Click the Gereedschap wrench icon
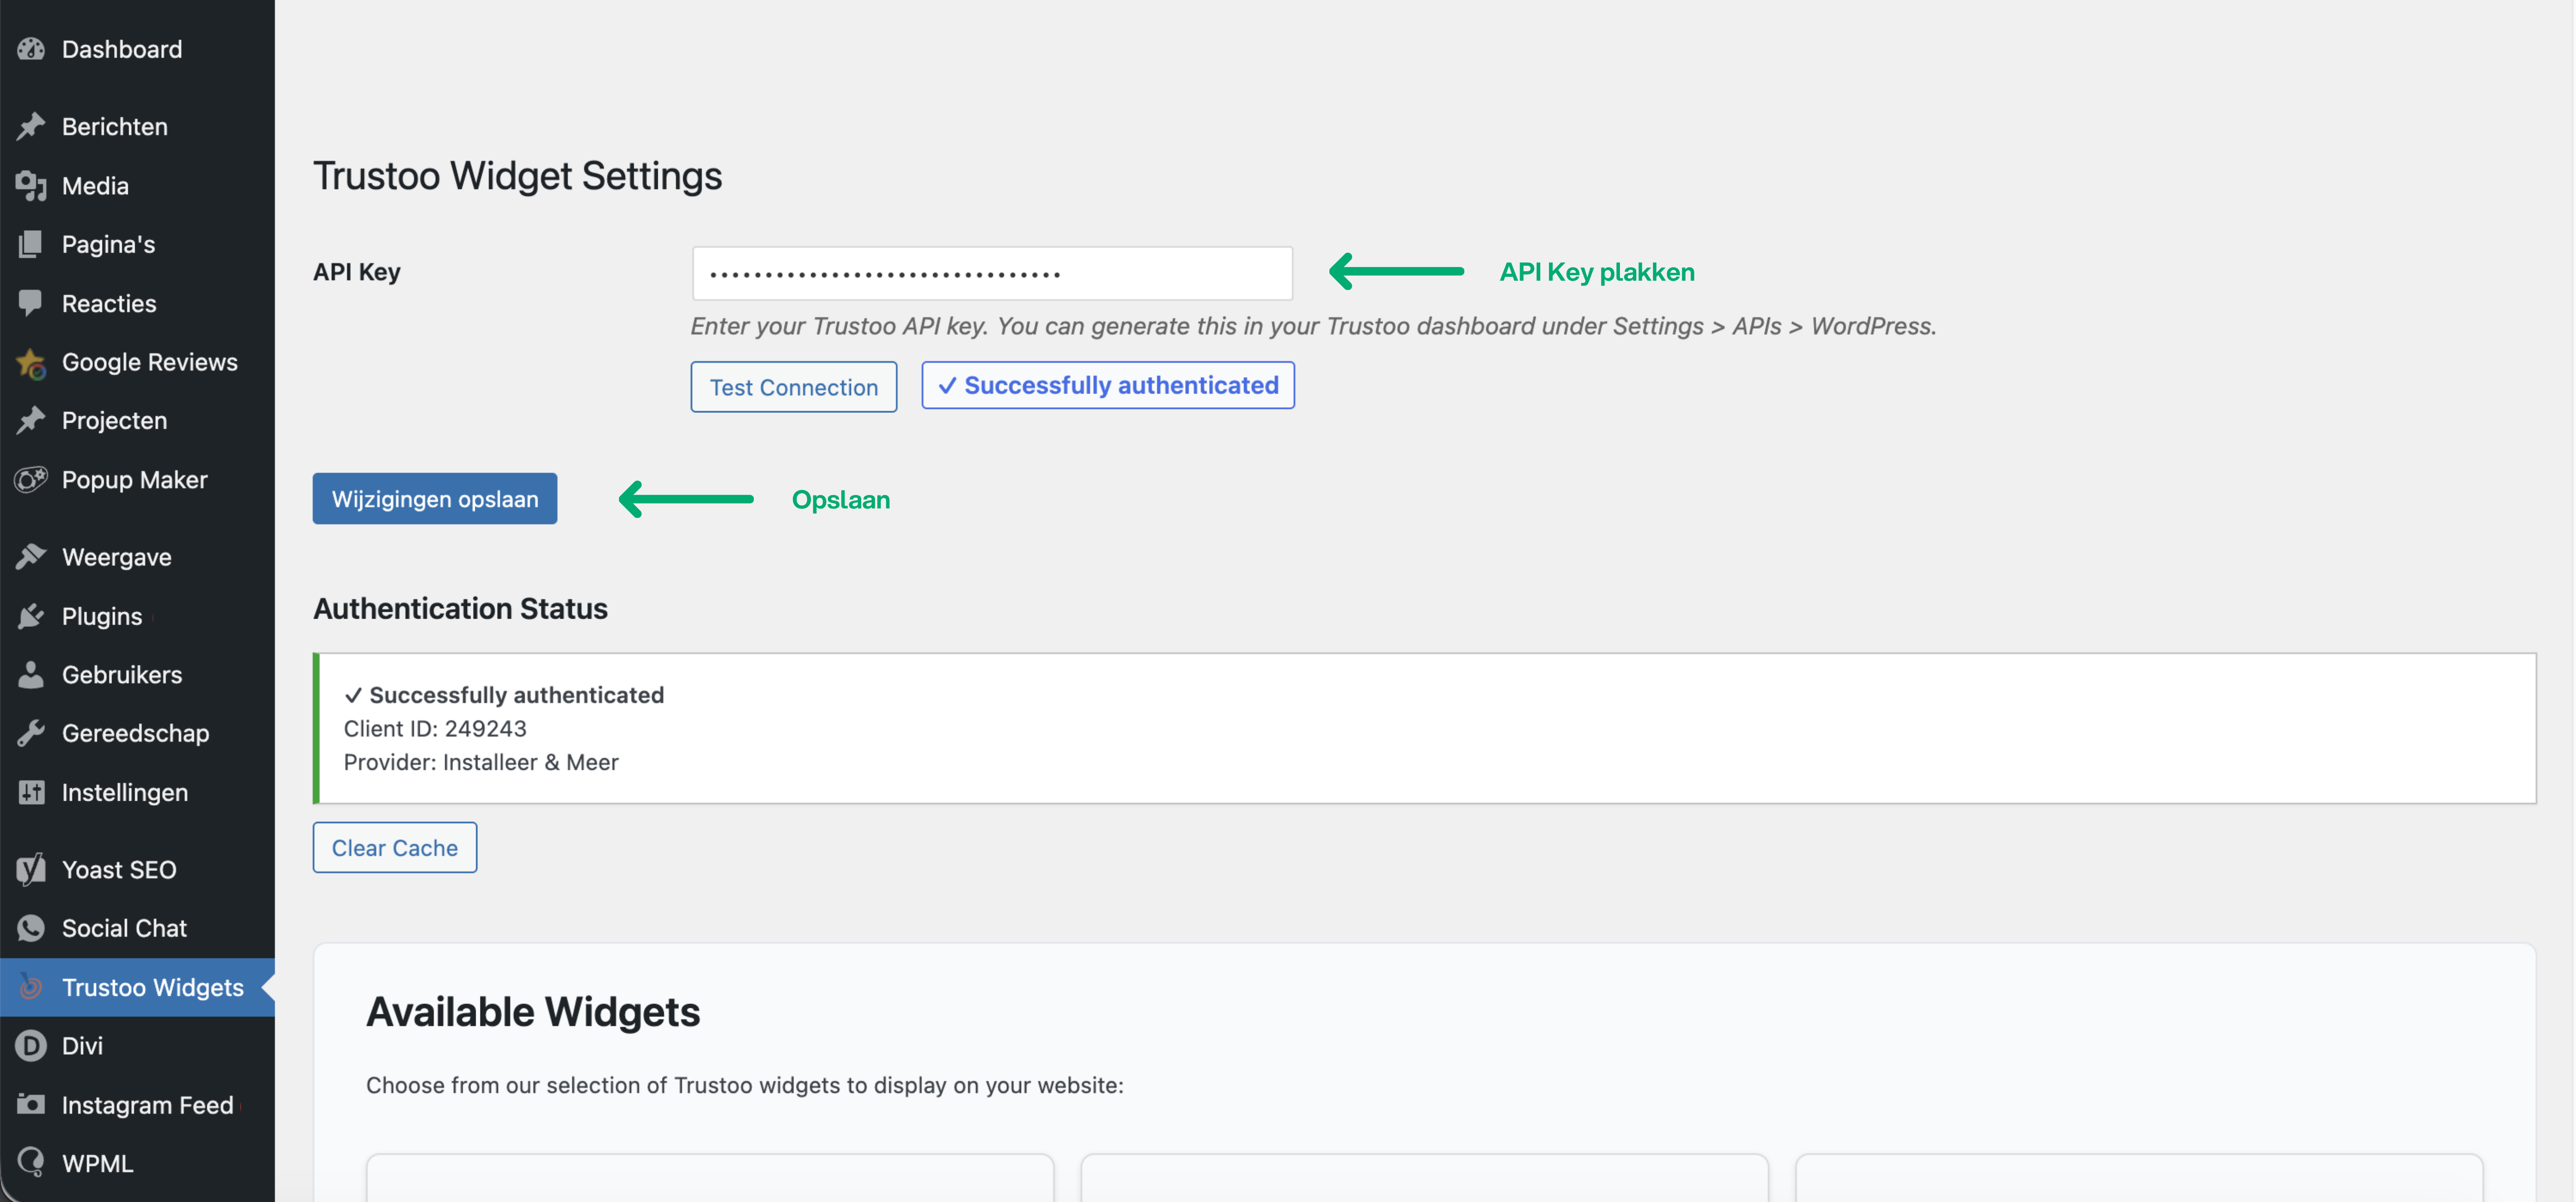The height and width of the screenshot is (1202, 2576). coord(31,733)
